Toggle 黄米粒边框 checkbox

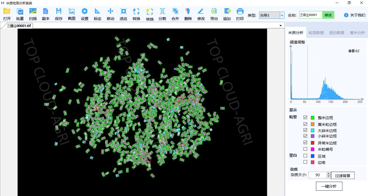point(305,124)
